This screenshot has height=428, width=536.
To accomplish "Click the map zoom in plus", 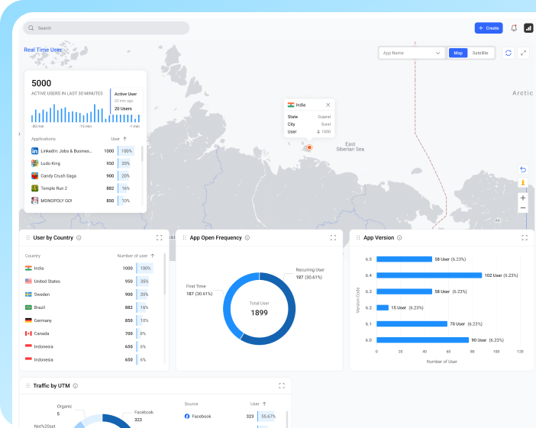I will click(x=523, y=198).
